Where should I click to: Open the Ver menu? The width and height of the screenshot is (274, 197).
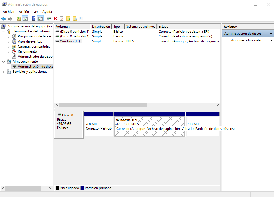36,12
